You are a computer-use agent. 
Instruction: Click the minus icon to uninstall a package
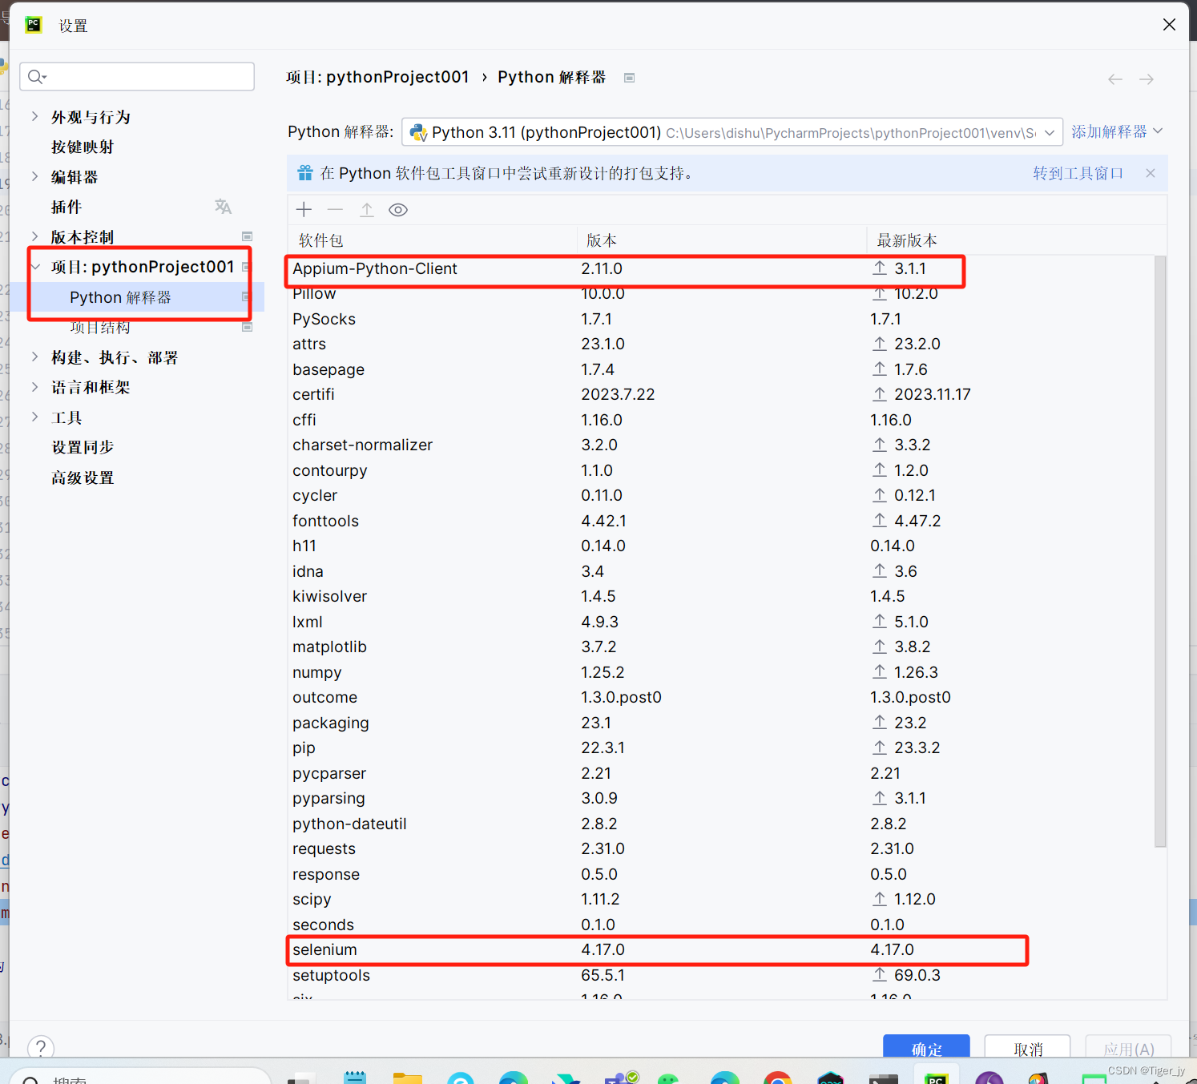coord(335,209)
